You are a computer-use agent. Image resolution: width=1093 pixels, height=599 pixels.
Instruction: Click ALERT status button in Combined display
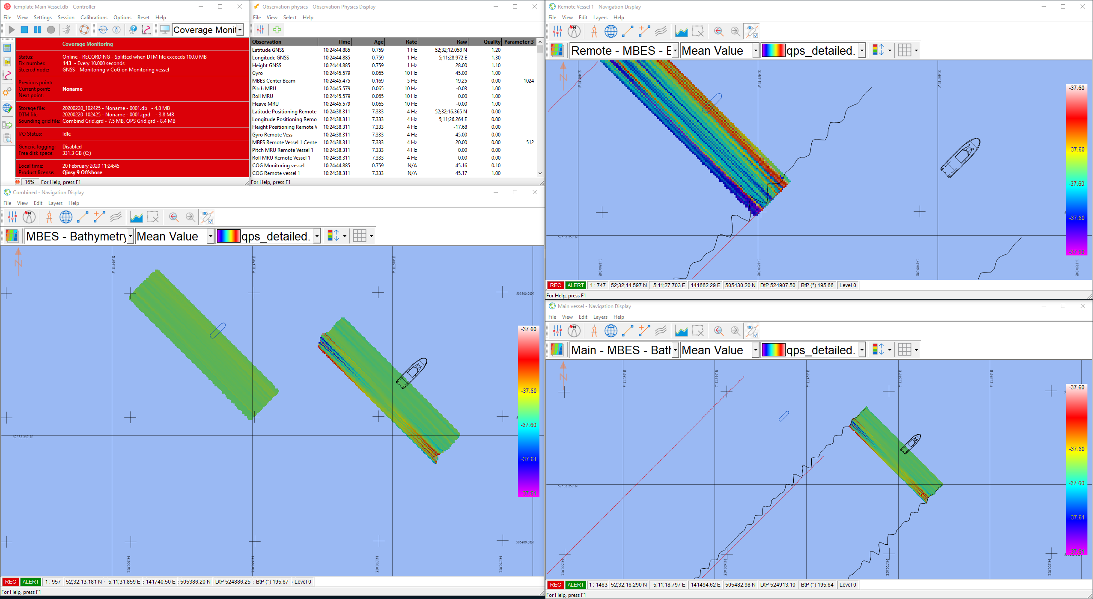(30, 581)
